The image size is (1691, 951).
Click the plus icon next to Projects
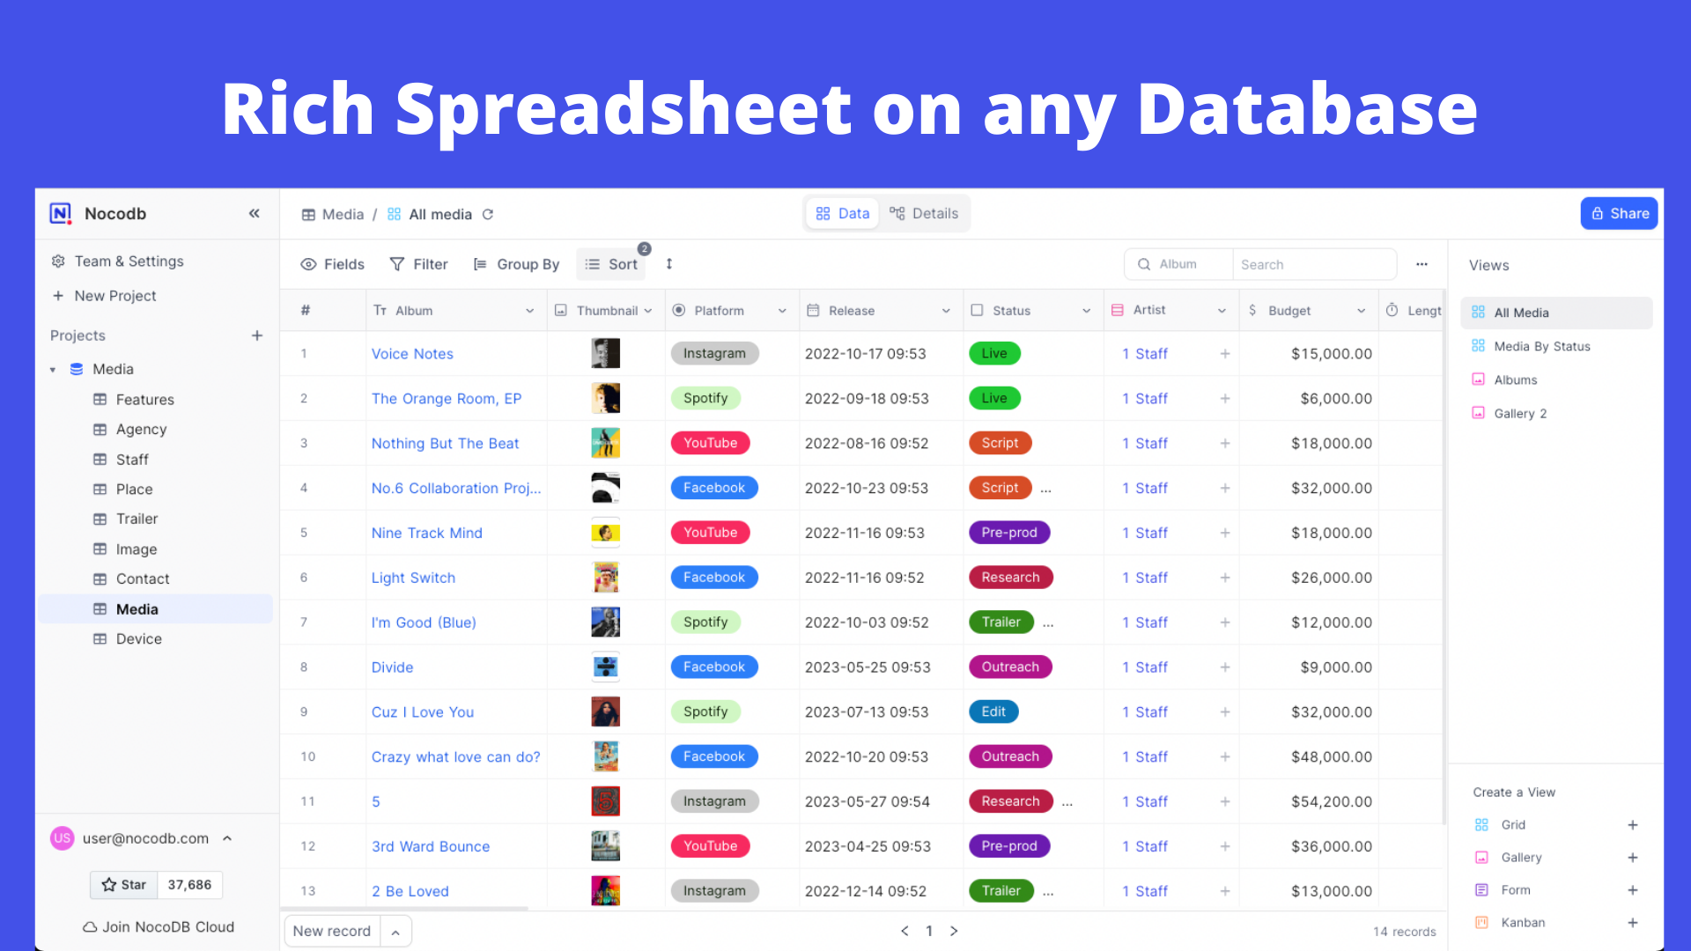pos(257,335)
